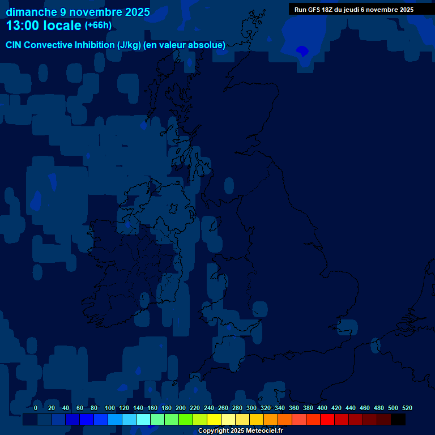This screenshot has height=435, width=435.
Task: Click the (+66h) forecast offset text
Action: pos(98,25)
